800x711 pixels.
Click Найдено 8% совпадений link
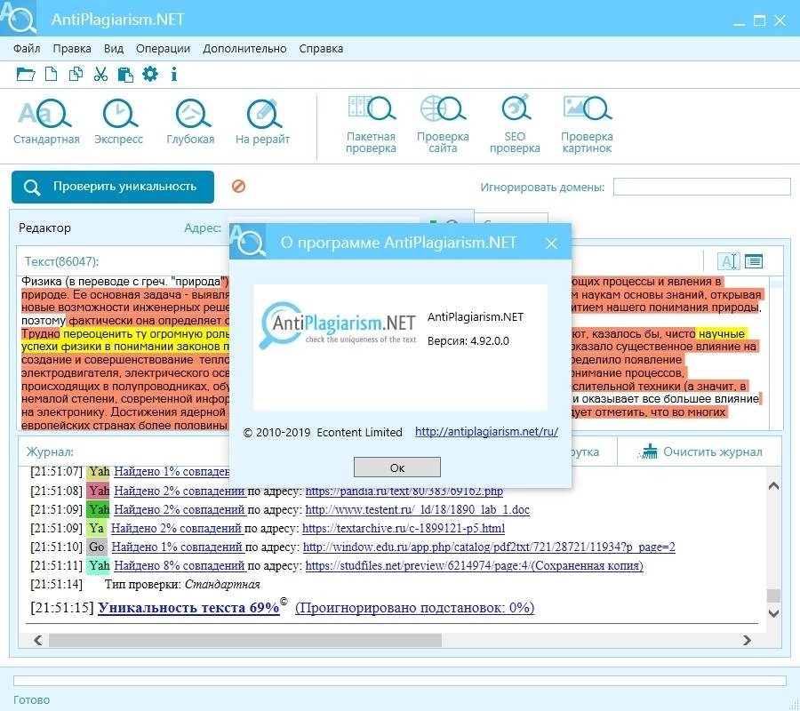click(x=180, y=565)
